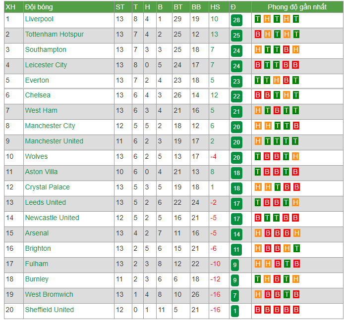The width and height of the screenshot is (344, 320).
Task: Click Southampton's first orange H form icon
Action: click(258, 49)
